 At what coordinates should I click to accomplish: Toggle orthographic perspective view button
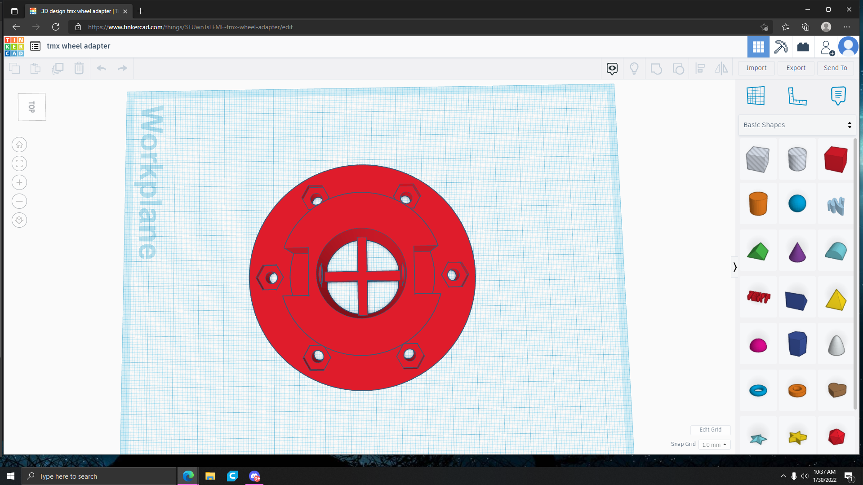pos(19,220)
